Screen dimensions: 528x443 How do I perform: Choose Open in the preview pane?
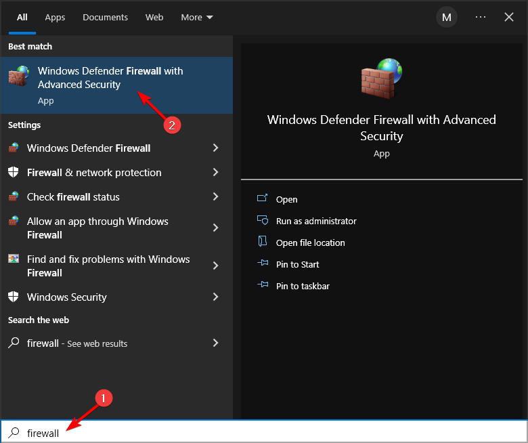286,199
